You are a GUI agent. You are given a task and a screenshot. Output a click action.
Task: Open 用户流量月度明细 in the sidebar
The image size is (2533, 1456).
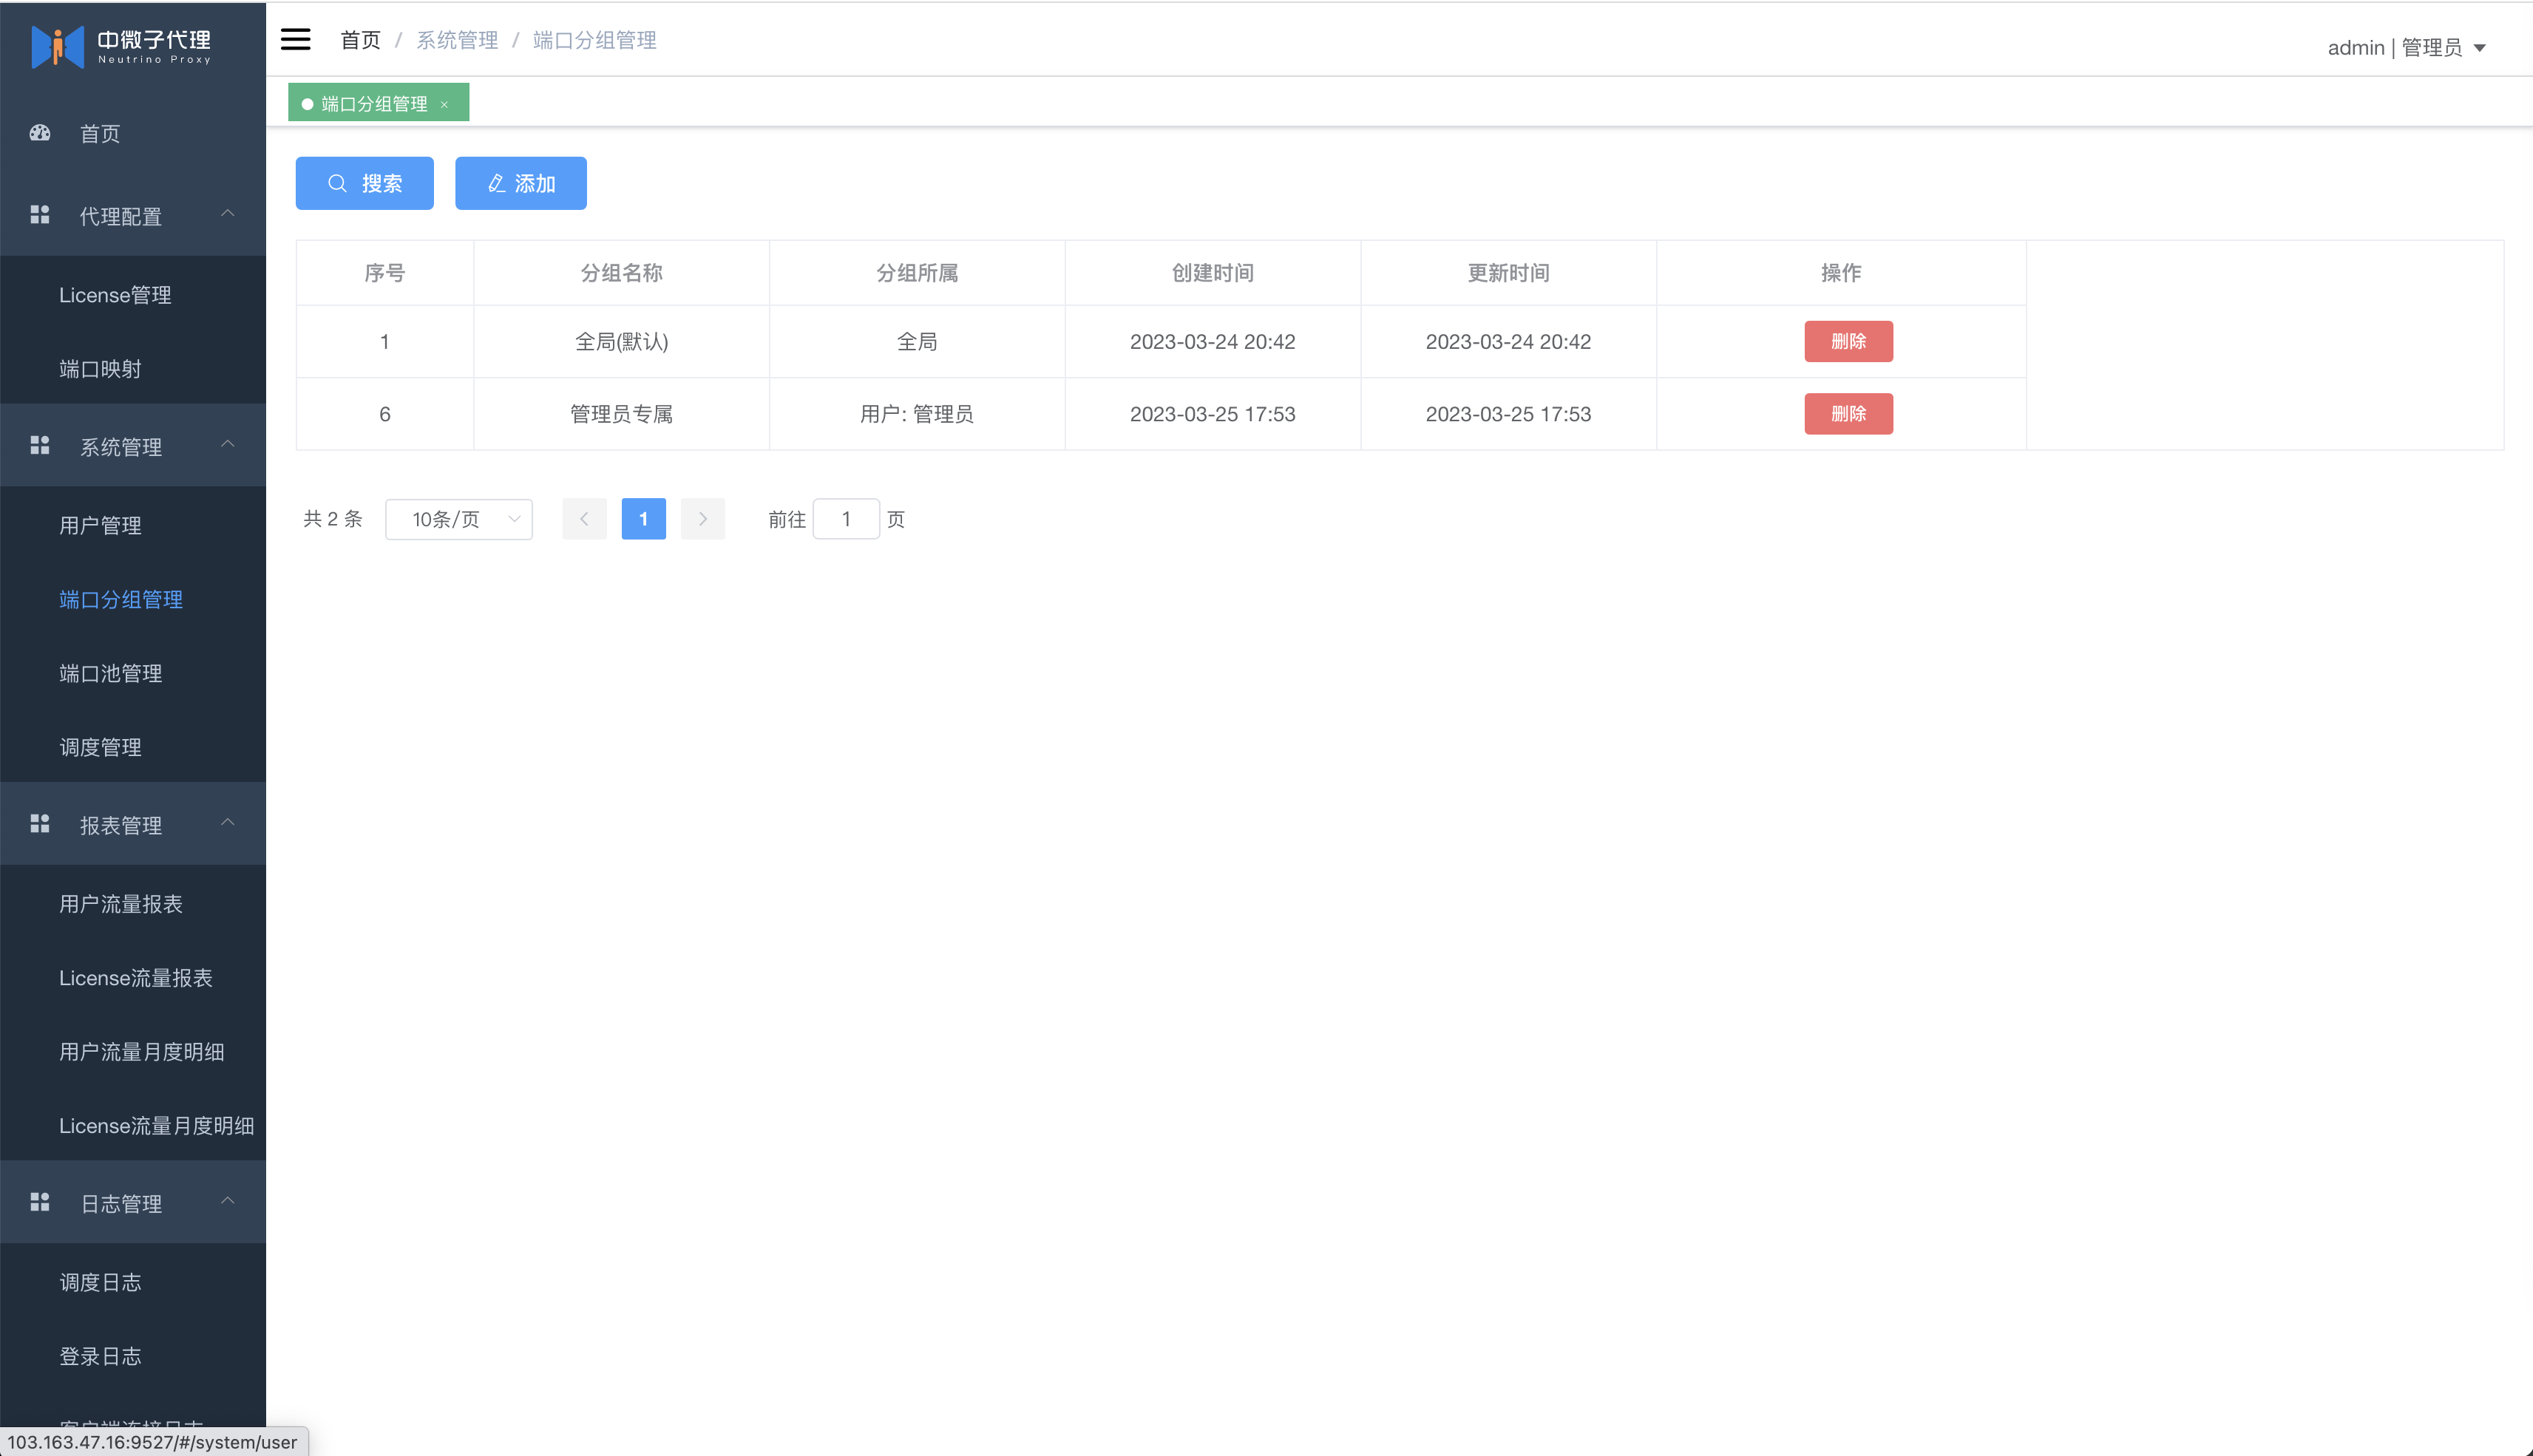click(x=133, y=1052)
